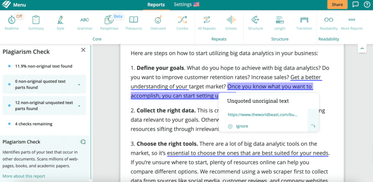Click the arrow icon in popup
The width and height of the screenshot is (373, 182).
click(x=313, y=126)
